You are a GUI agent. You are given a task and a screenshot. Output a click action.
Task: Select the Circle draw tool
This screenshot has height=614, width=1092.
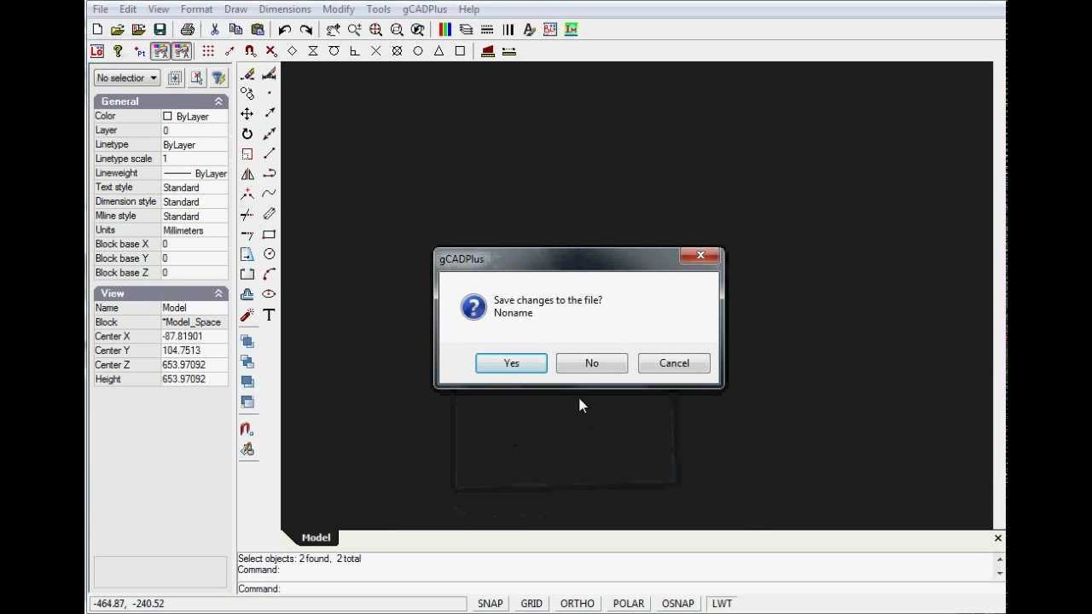pyautogui.click(x=270, y=254)
